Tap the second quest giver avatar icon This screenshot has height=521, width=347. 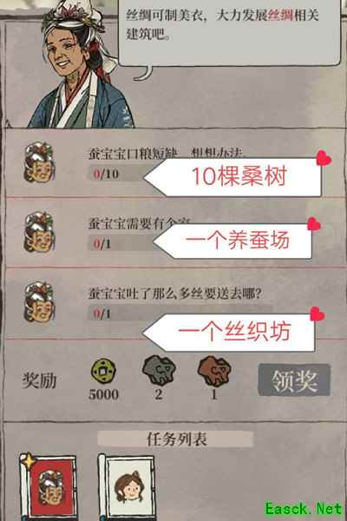39,232
